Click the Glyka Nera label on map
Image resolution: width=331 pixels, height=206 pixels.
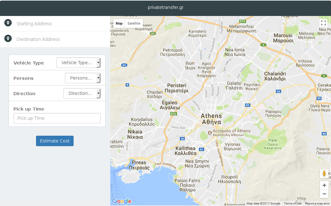[320, 108]
